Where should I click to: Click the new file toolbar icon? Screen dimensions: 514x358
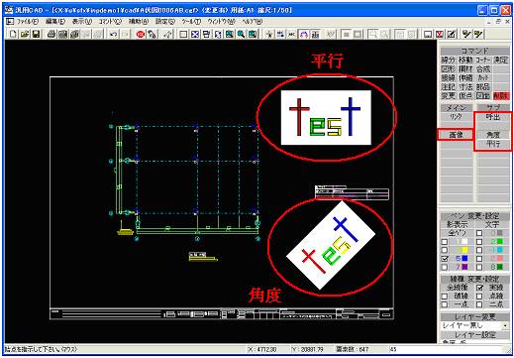pyautogui.click(x=13, y=34)
